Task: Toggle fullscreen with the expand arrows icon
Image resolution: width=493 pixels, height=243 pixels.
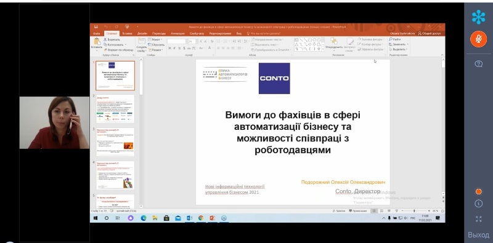Action: click(x=478, y=219)
